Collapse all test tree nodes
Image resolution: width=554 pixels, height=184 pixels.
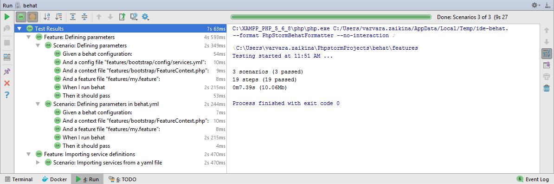coord(84,17)
